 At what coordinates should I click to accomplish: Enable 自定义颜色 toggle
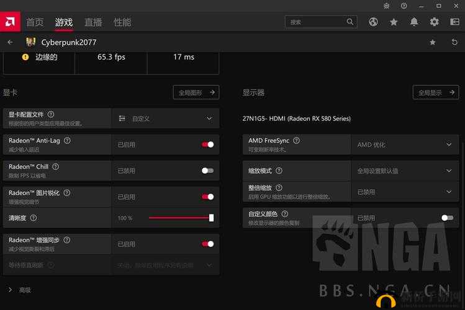tap(447, 218)
